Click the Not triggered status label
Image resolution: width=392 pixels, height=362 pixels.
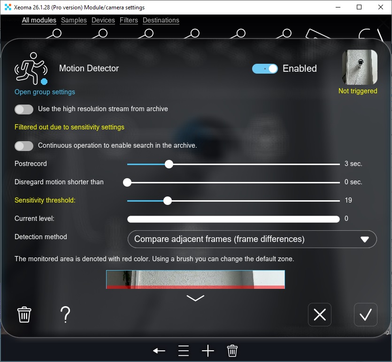coord(358,90)
